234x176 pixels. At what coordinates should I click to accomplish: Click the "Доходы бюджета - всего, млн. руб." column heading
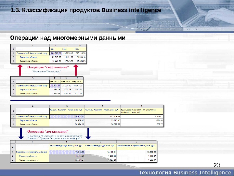click(66, 110)
